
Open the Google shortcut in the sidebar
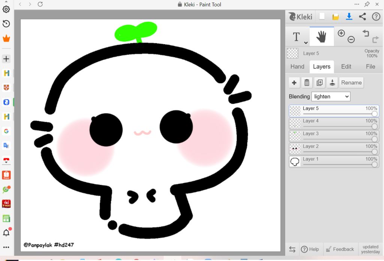[x=6, y=131]
